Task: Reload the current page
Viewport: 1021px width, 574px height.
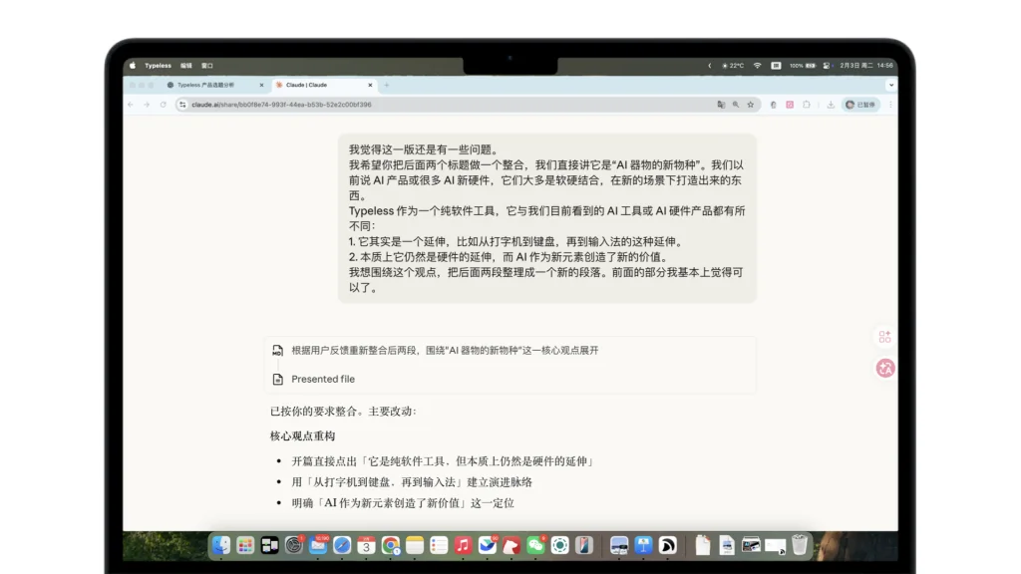Action: [x=163, y=104]
